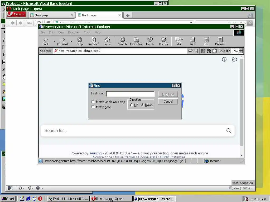Click the bookmark ribbon icon beside Go arrow
Image resolution: width=270 pixels, height=202 pixels.
196,51
